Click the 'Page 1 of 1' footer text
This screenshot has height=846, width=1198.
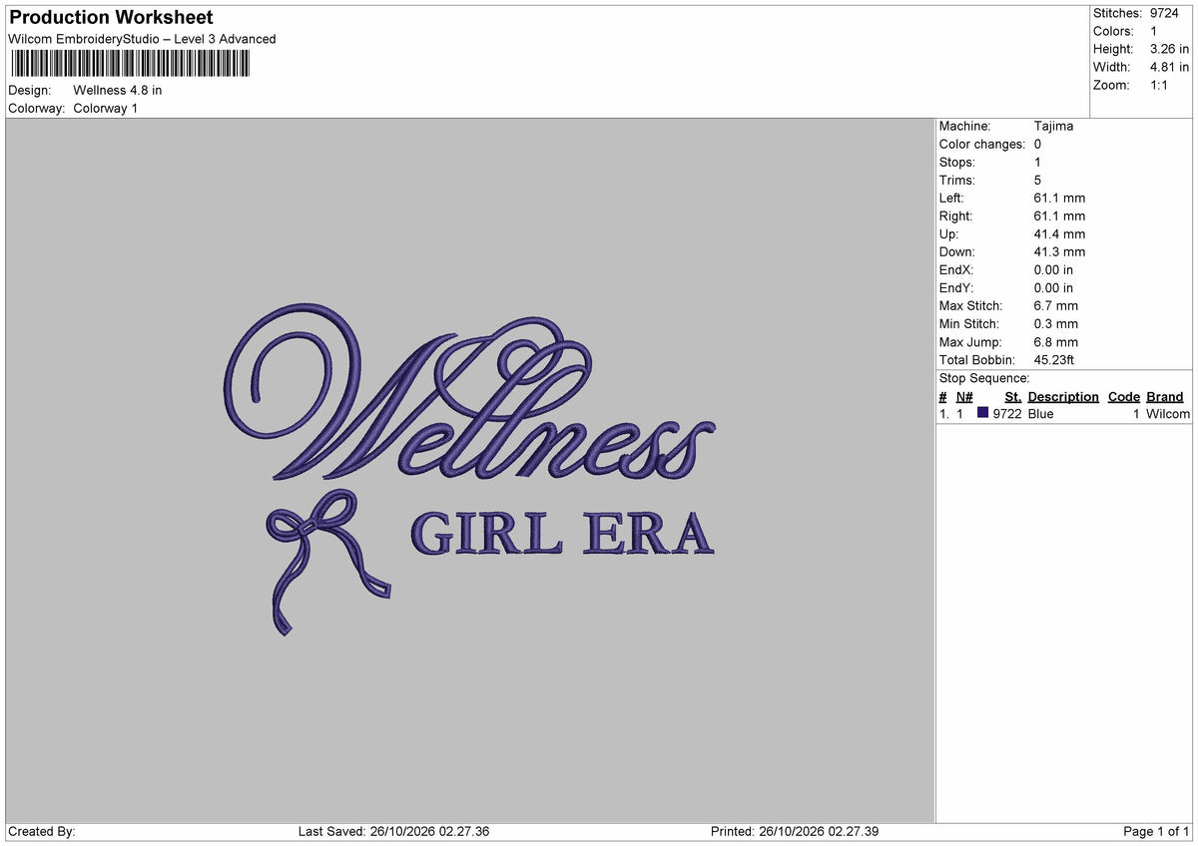tap(1156, 831)
